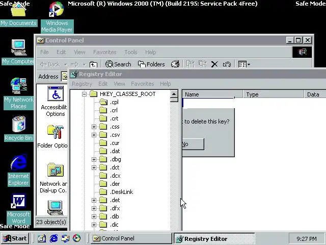Expand the .dct registry key
The image size is (326, 245).
point(94,168)
